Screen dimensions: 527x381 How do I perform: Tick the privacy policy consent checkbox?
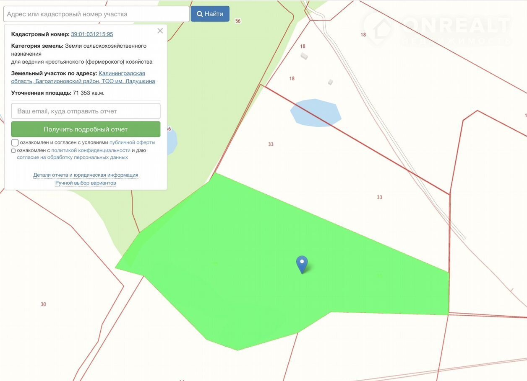click(13, 151)
